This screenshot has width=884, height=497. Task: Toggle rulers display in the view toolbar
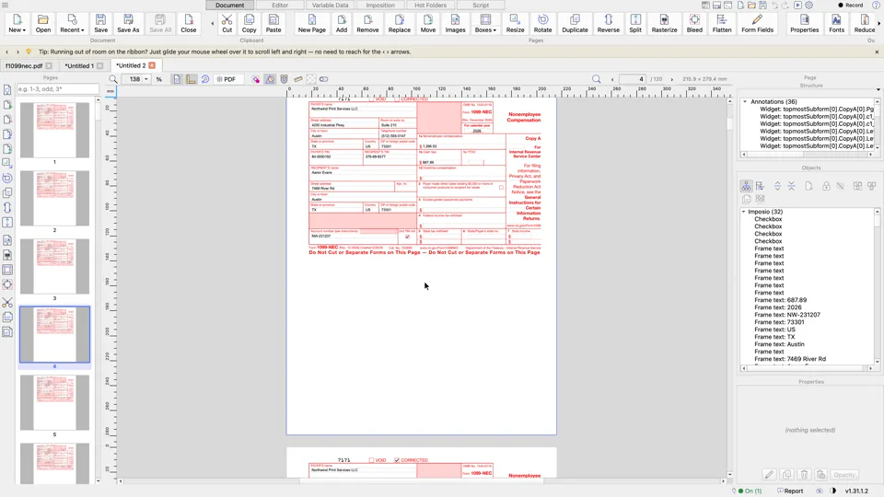click(192, 79)
